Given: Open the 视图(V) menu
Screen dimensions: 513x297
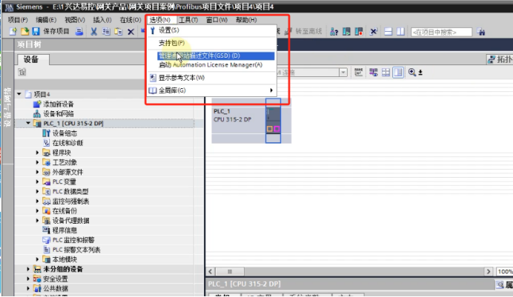Looking at the screenshot, I should point(75,20).
